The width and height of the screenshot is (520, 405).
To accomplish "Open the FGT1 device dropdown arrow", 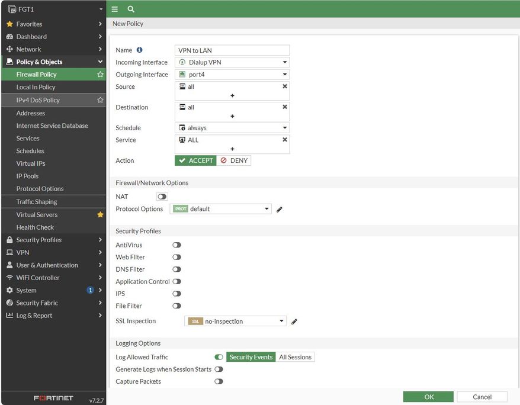I will (101, 9).
